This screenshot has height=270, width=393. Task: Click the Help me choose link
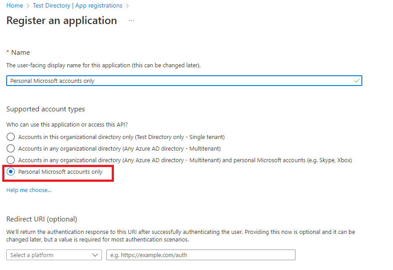pyautogui.click(x=28, y=190)
